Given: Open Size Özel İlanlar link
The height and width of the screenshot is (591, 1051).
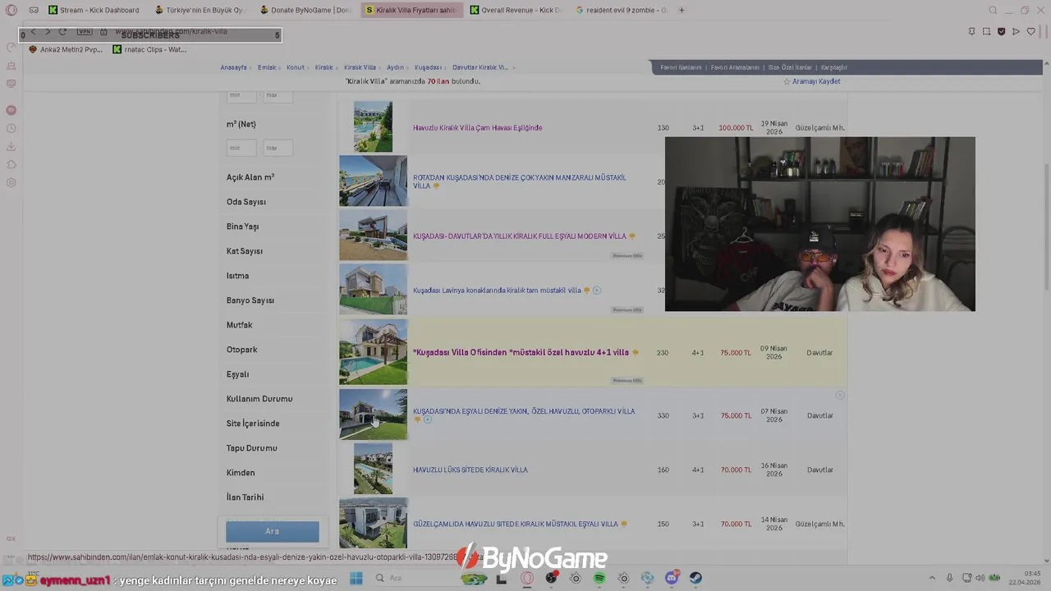Looking at the screenshot, I should [x=790, y=67].
